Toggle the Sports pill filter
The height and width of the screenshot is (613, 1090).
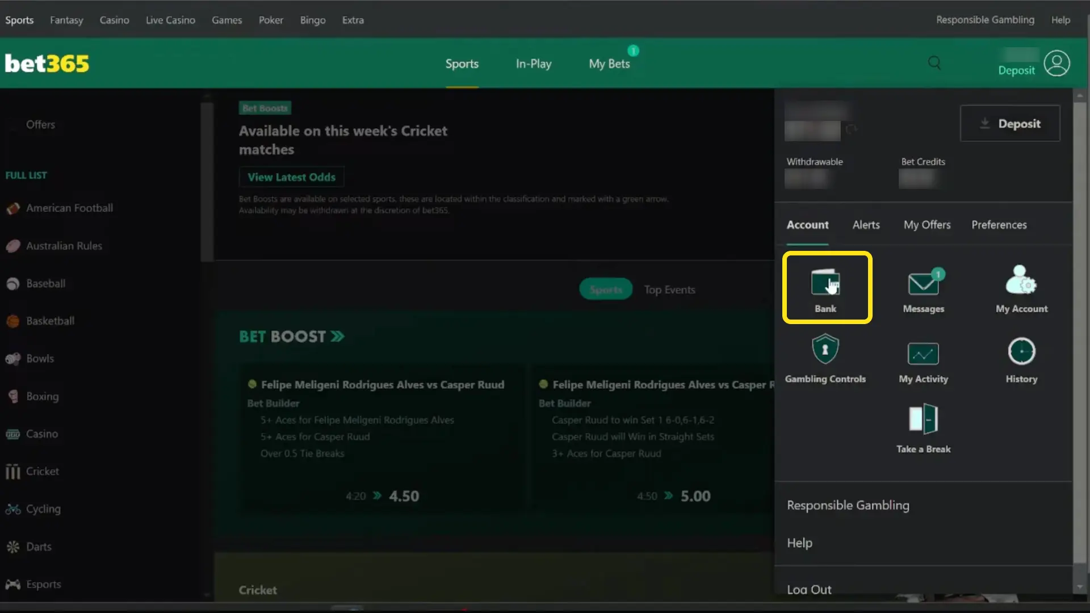tap(606, 289)
